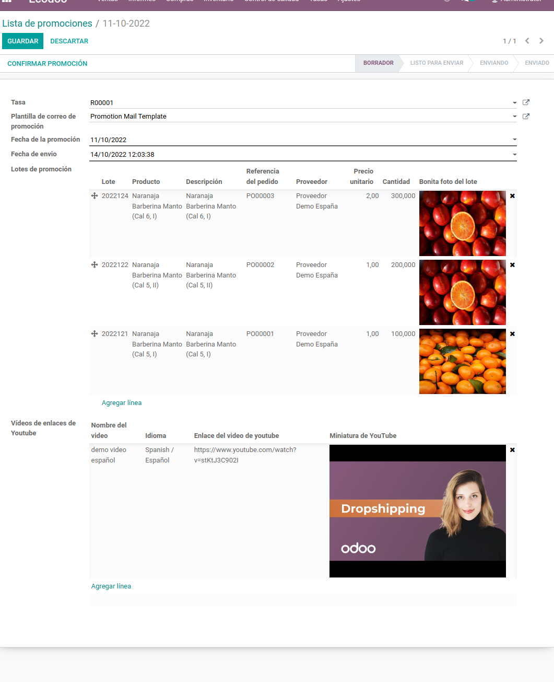Click the Spanish / Español language cell

tap(159, 455)
